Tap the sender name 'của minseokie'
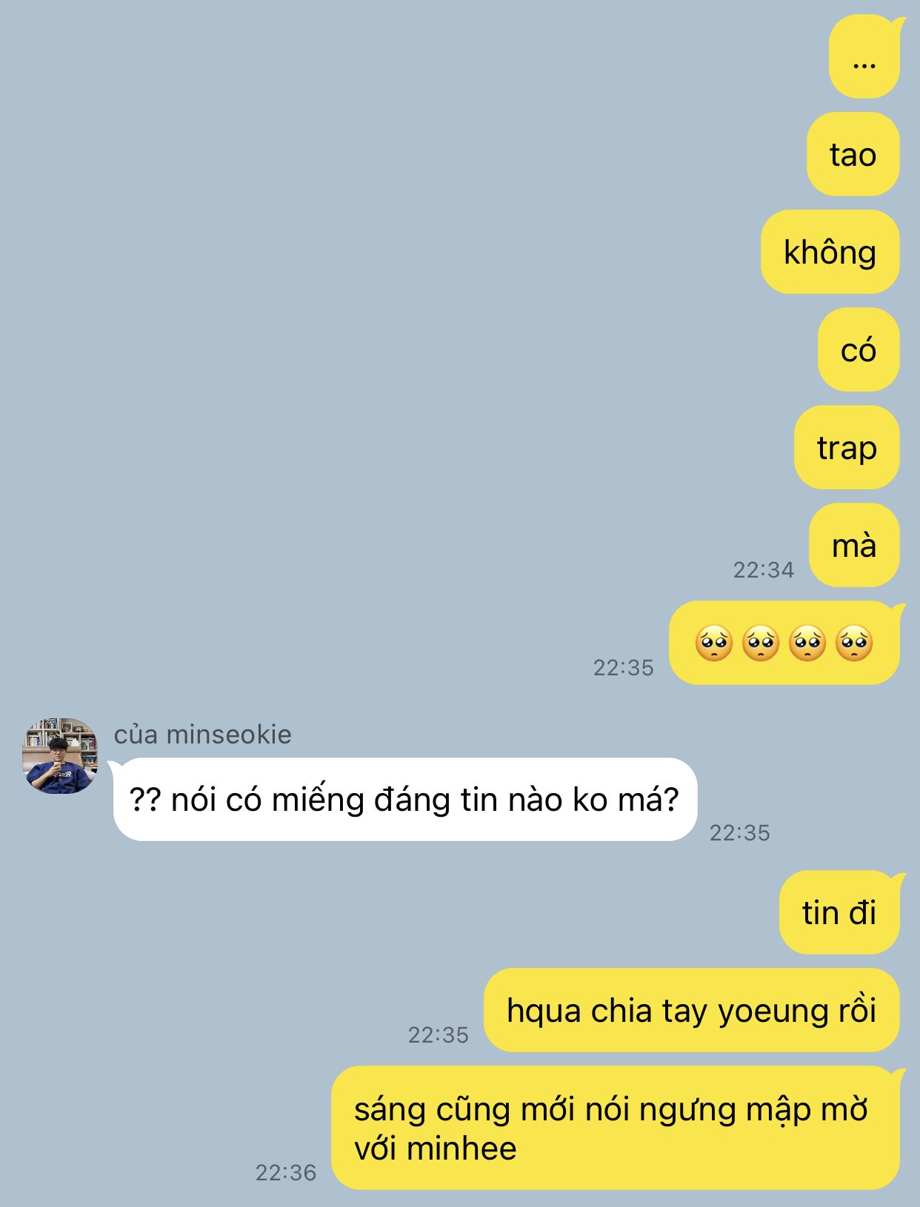The height and width of the screenshot is (1207, 920). pos(202,734)
